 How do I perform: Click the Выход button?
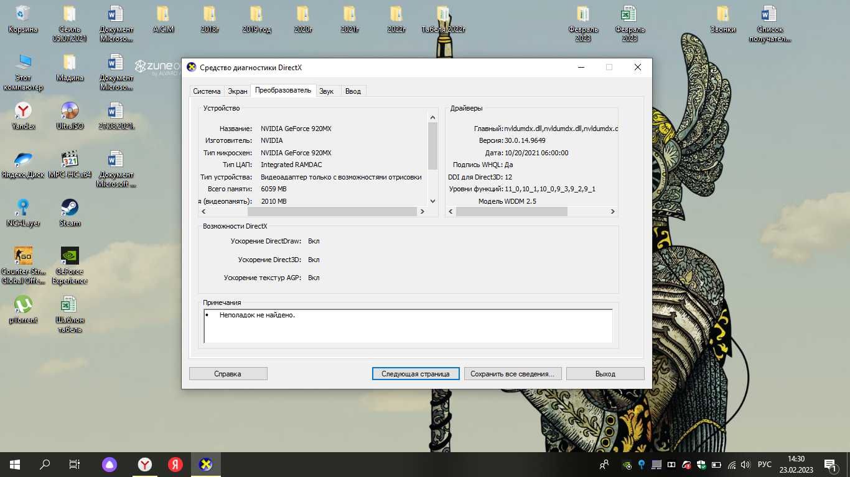coord(605,374)
